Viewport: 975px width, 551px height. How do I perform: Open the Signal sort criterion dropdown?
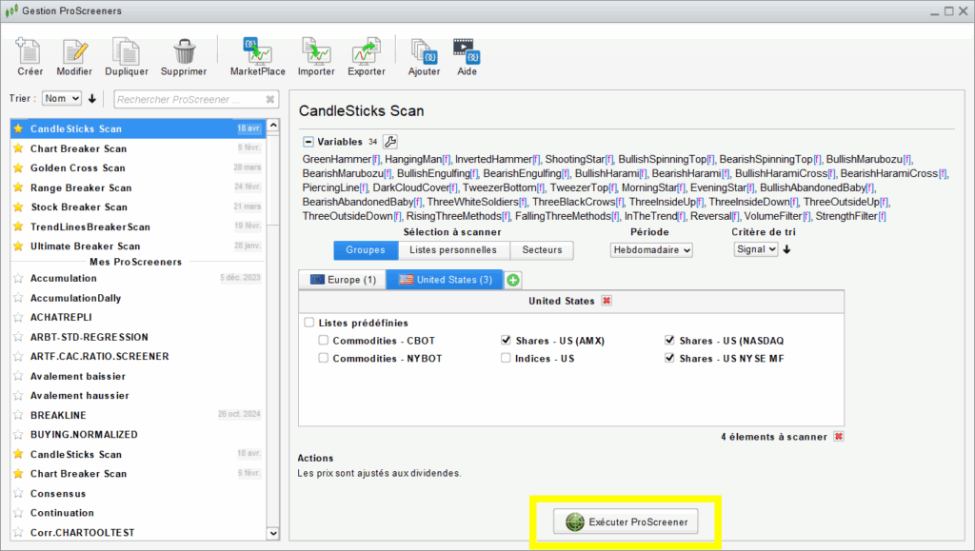[756, 249]
